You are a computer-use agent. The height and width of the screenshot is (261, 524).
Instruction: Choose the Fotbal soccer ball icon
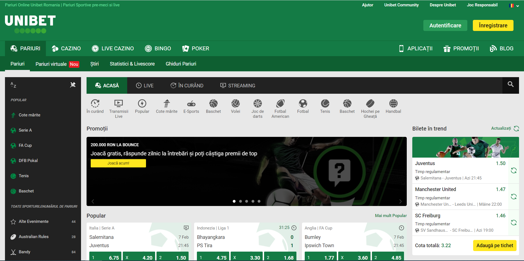pos(303,103)
